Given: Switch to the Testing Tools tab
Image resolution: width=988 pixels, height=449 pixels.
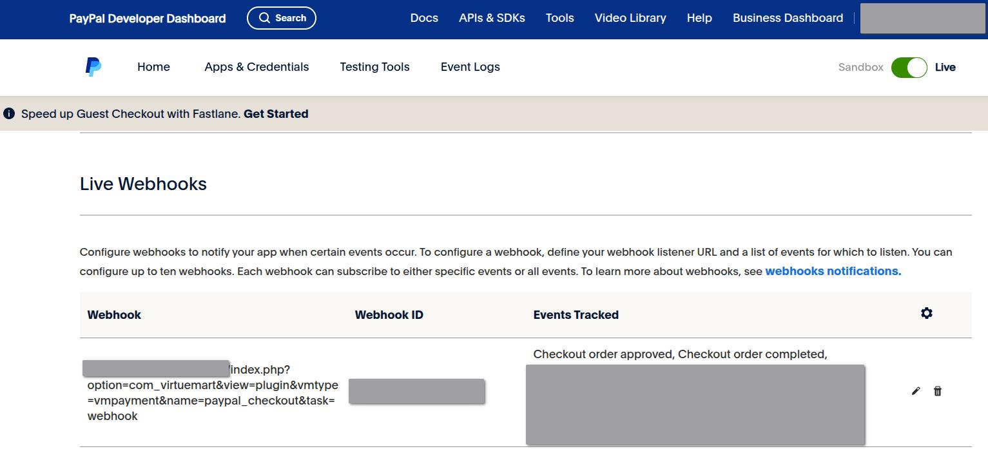Looking at the screenshot, I should pyautogui.click(x=374, y=67).
